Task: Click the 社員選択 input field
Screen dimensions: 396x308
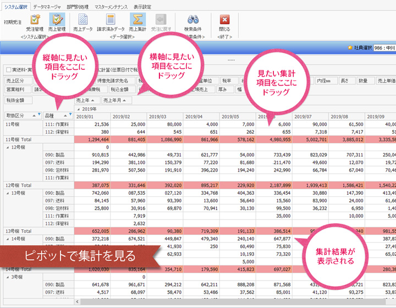Action: (384, 48)
